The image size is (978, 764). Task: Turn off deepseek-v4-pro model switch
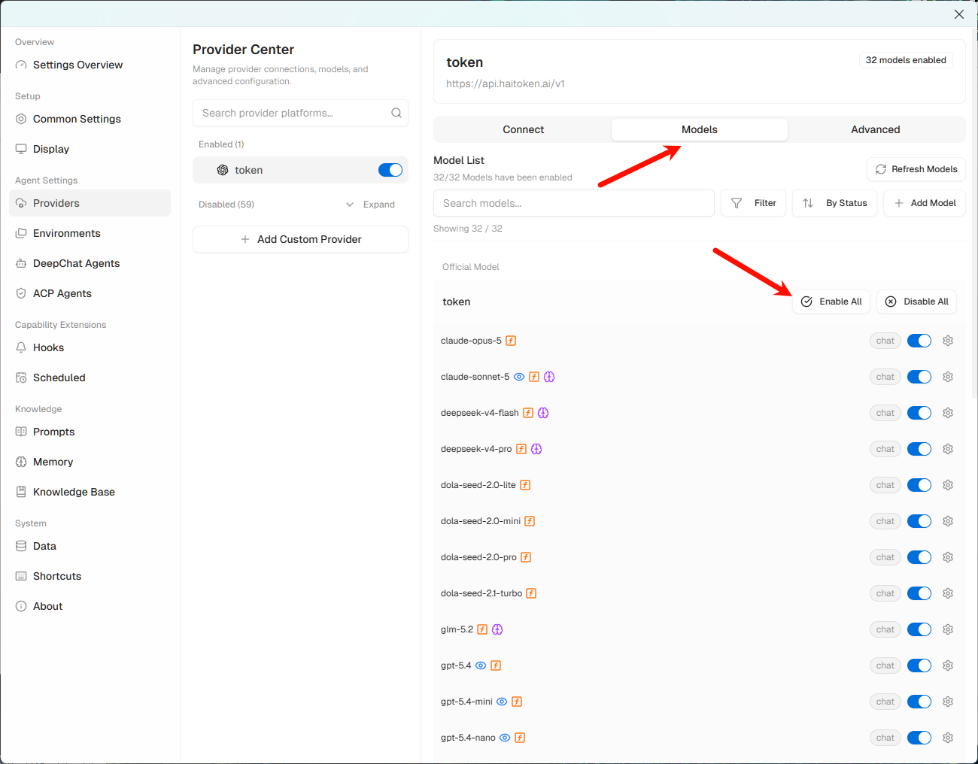coord(919,449)
